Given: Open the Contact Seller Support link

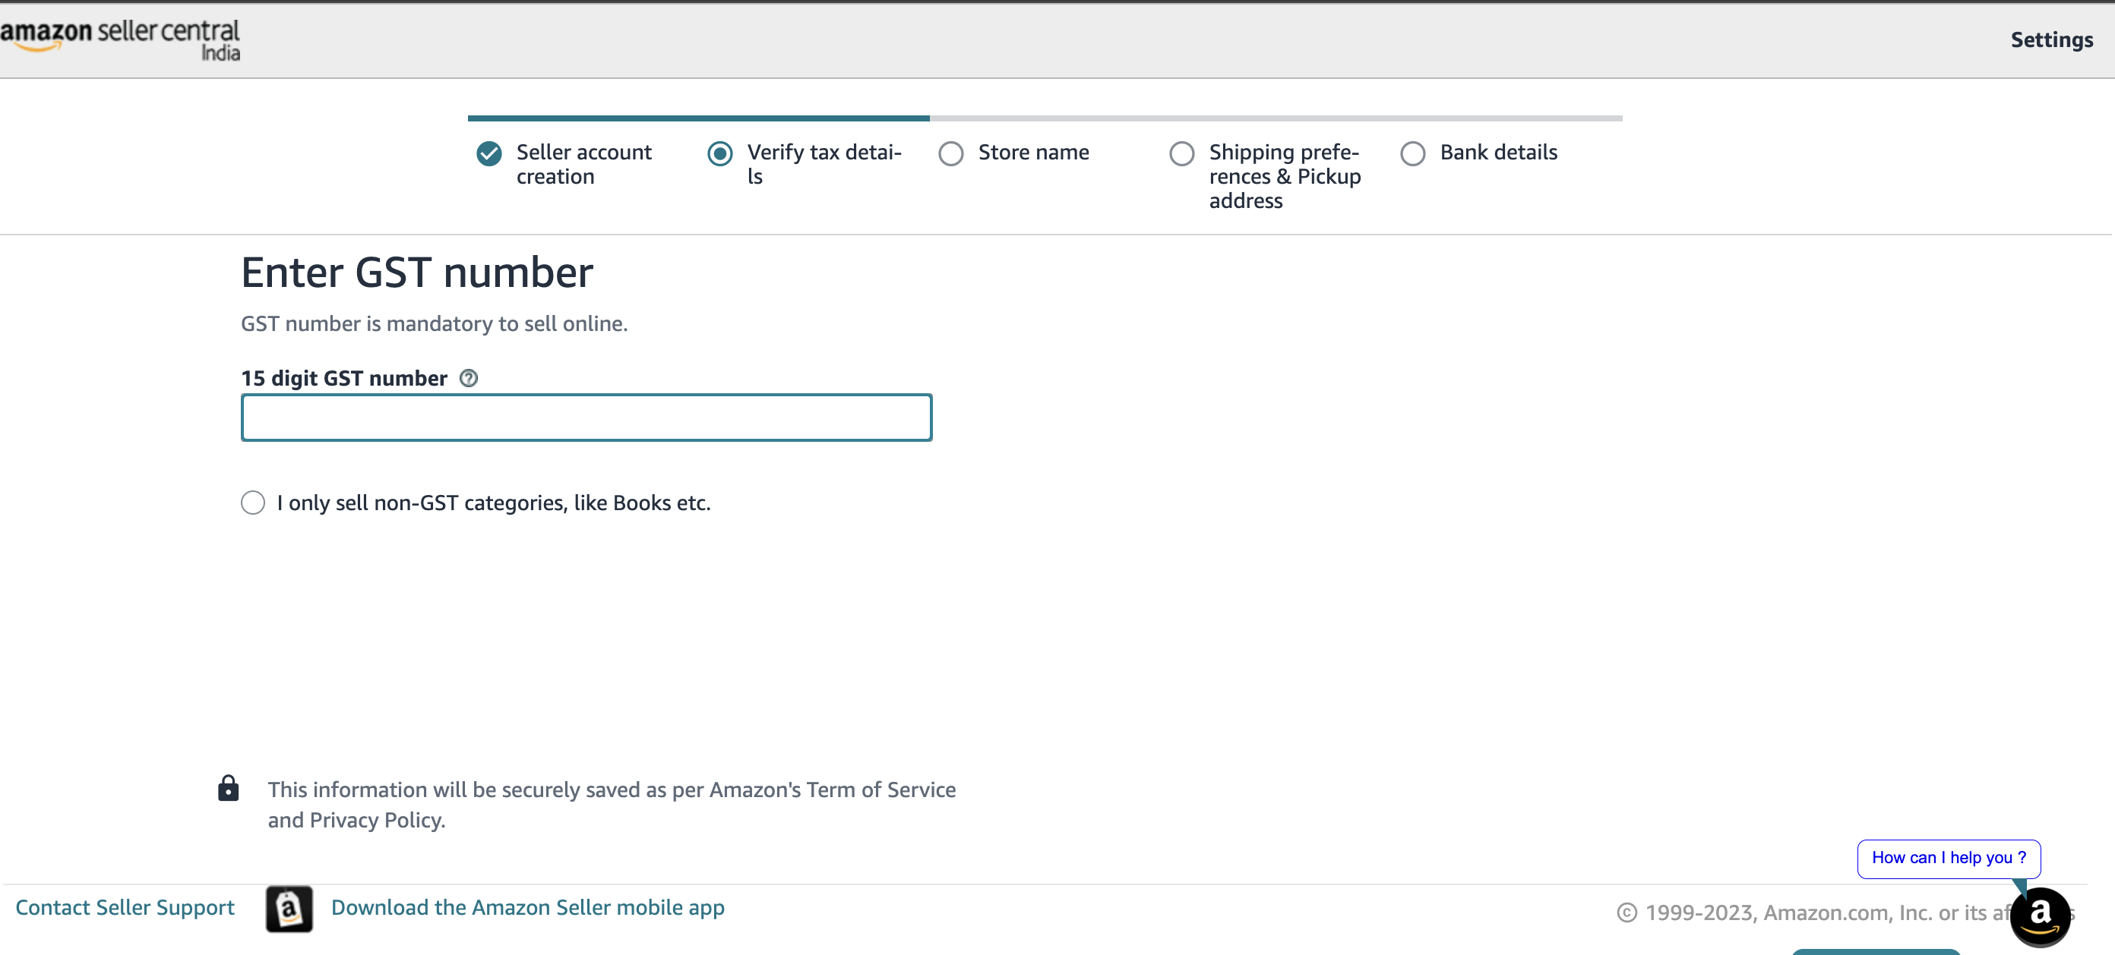Looking at the screenshot, I should click(x=125, y=907).
